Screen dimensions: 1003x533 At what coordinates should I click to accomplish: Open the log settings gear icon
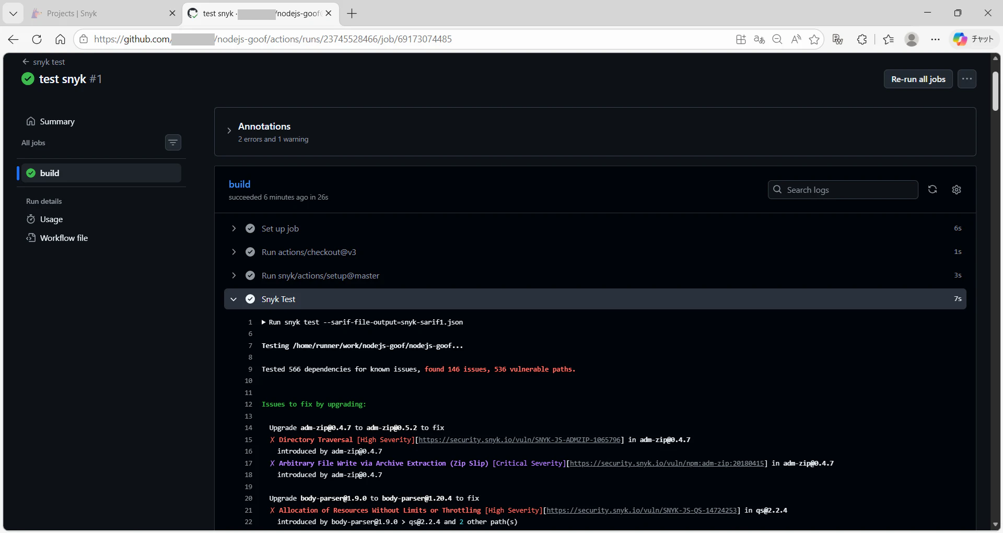[957, 189]
